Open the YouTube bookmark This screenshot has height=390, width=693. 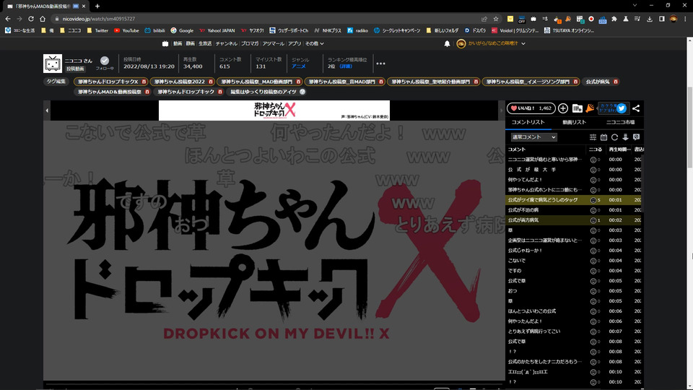pos(126,30)
